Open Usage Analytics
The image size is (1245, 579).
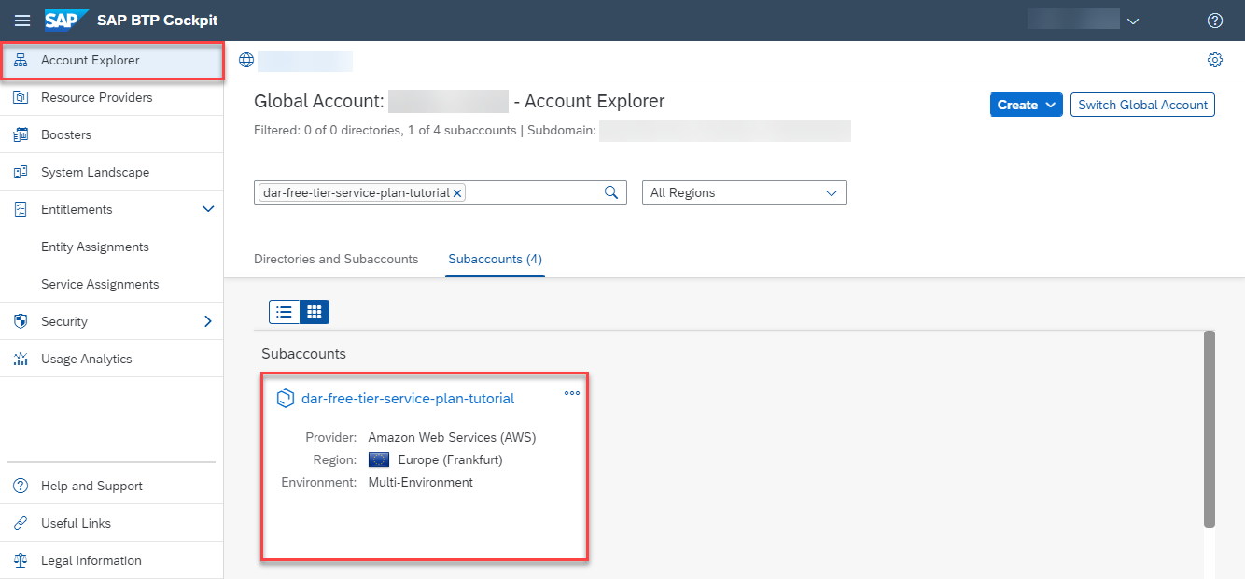[x=112, y=359]
